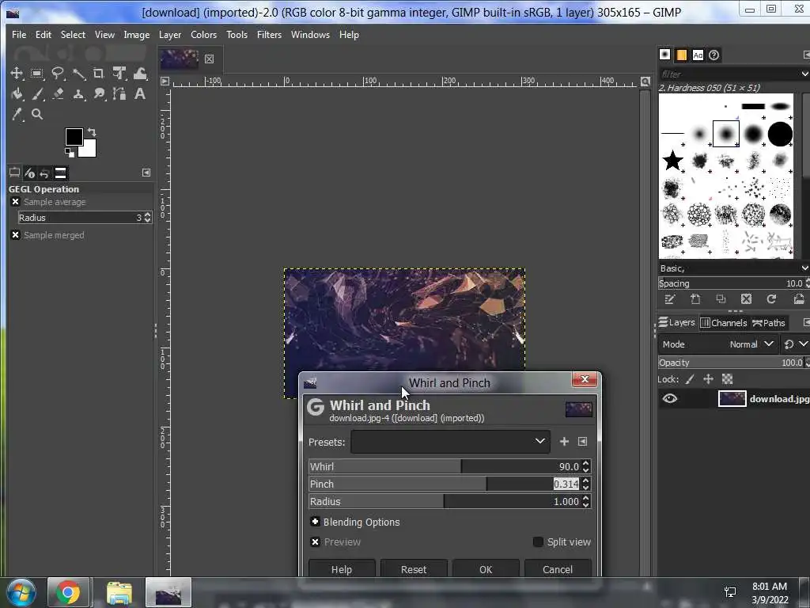Enable the Split view checkbox
Image resolution: width=810 pixels, height=608 pixels.
coord(538,541)
